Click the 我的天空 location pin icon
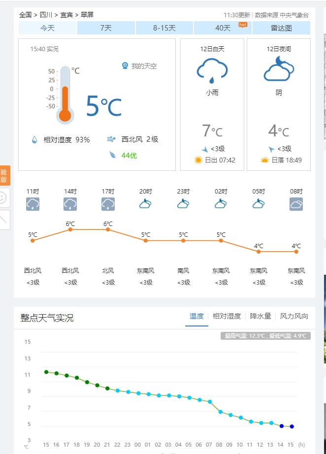 (125, 65)
